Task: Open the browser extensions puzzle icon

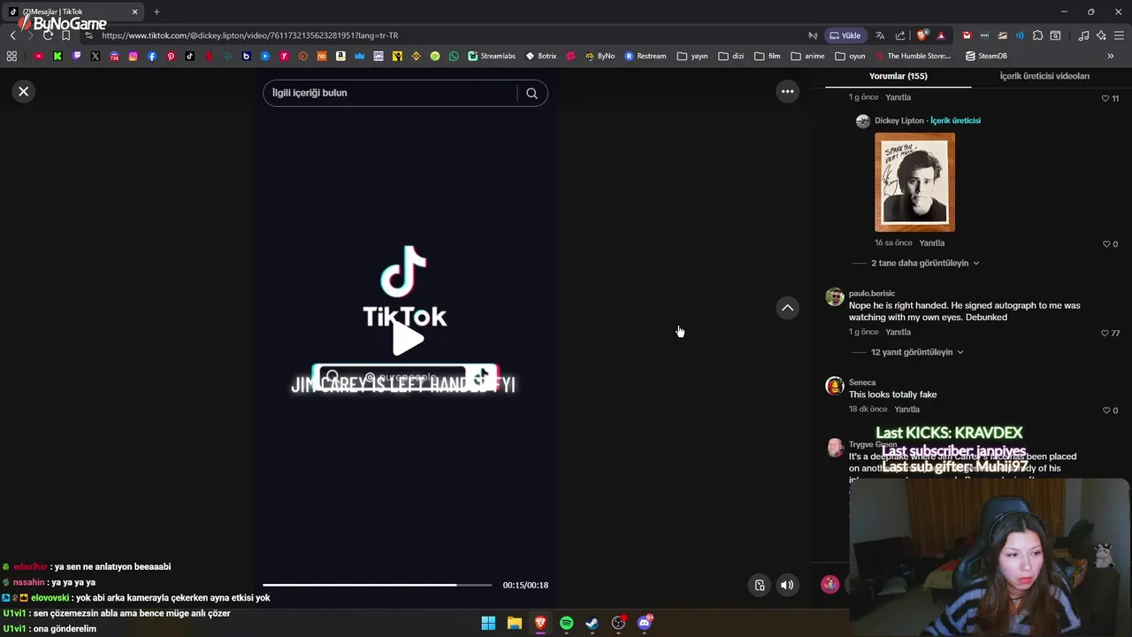Action: (x=1037, y=35)
